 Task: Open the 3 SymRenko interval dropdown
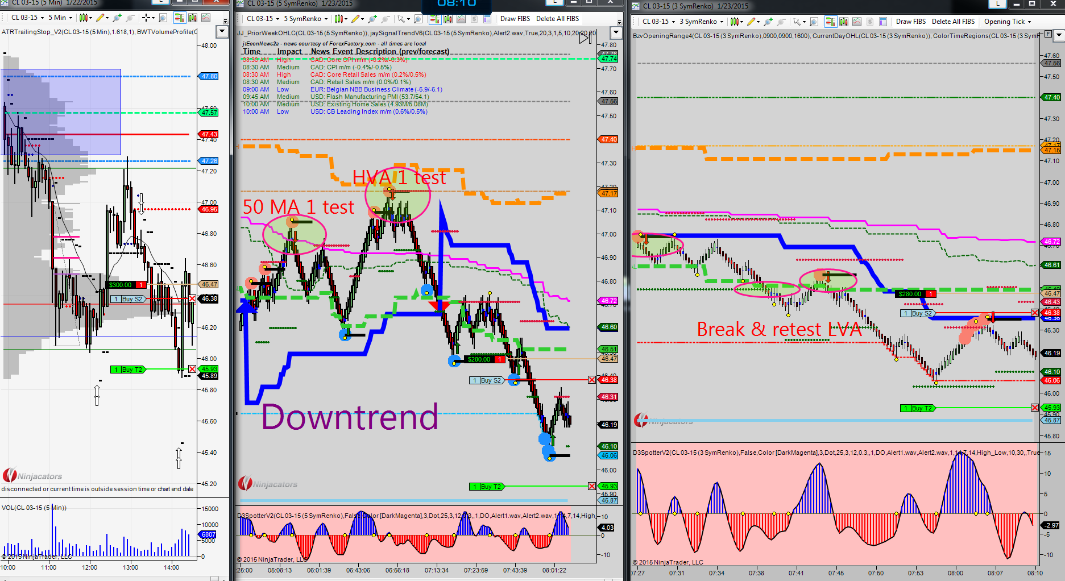click(702, 22)
